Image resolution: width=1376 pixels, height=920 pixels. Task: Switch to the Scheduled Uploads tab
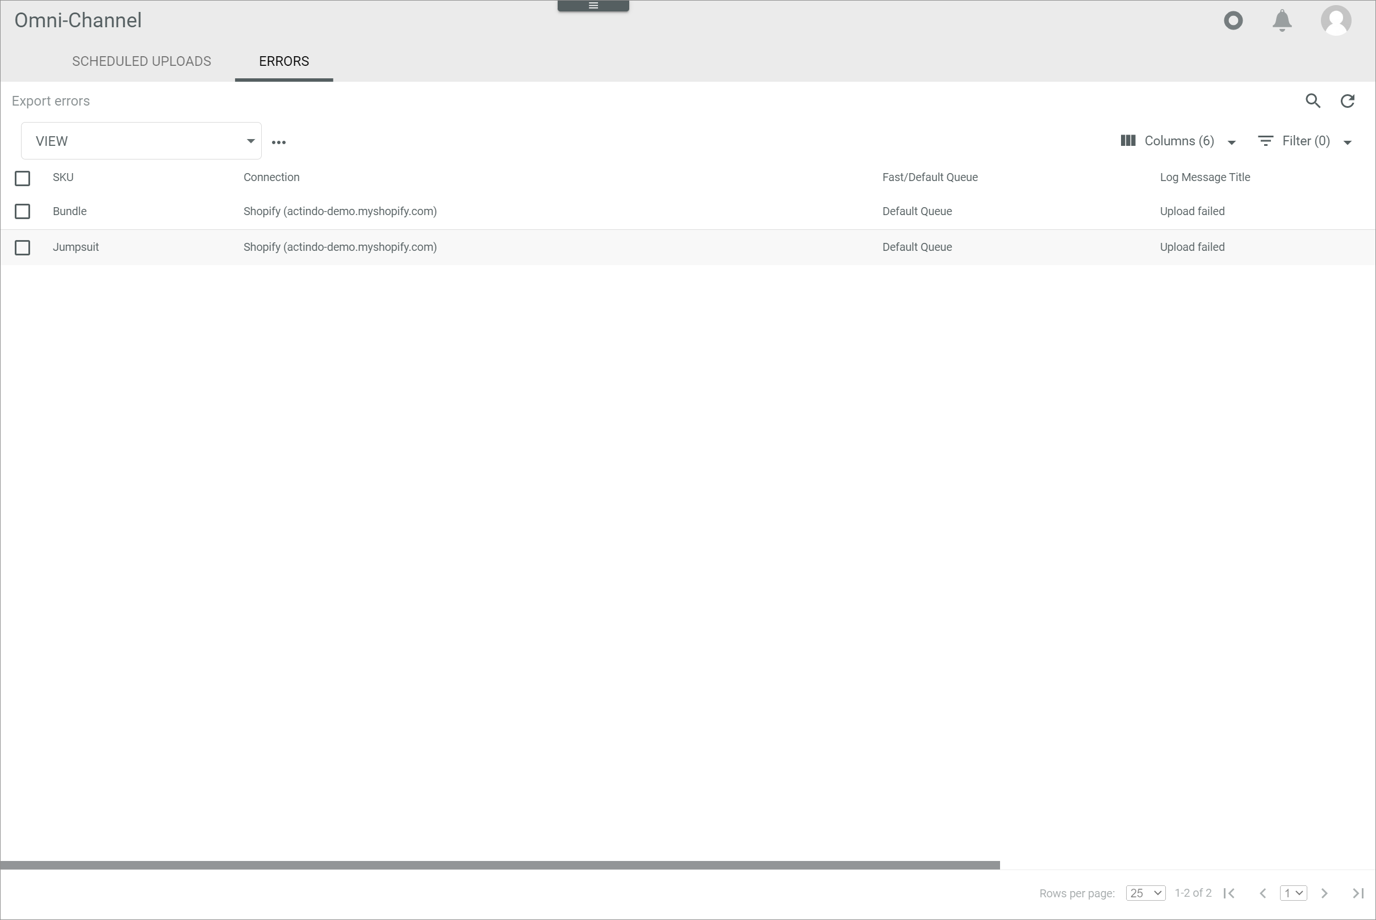pos(141,61)
